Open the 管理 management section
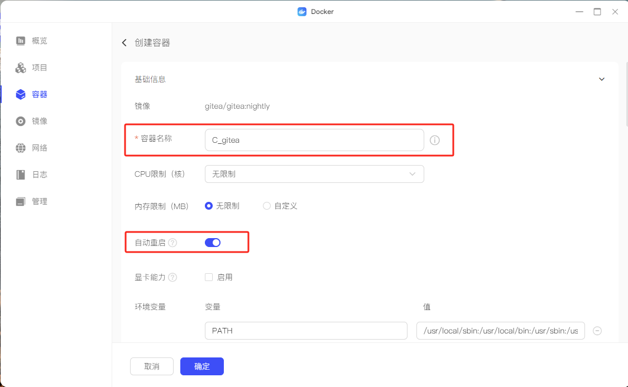Image resolution: width=628 pixels, height=387 pixels. click(x=39, y=202)
